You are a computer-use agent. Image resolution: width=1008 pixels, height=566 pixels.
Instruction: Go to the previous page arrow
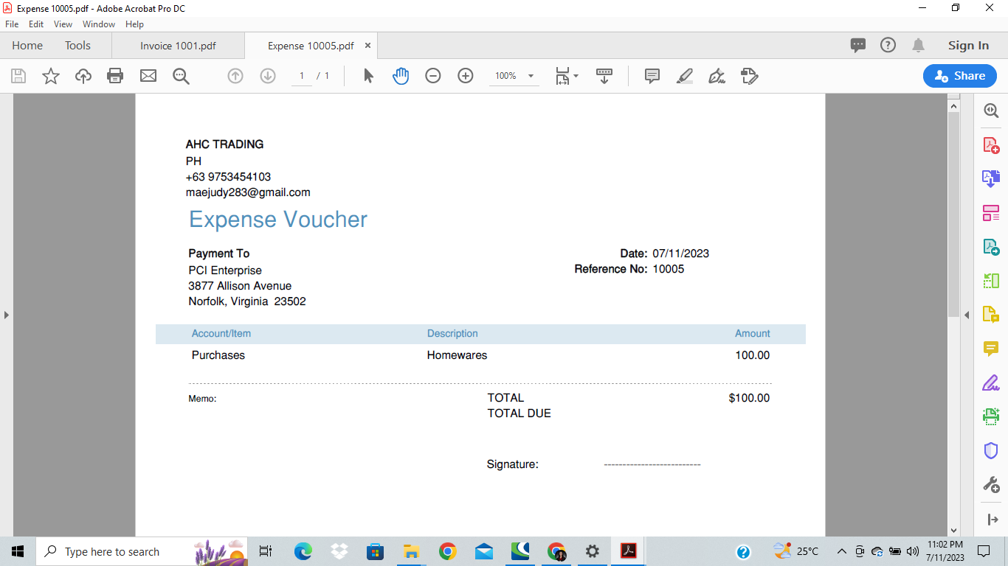[x=235, y=76]
